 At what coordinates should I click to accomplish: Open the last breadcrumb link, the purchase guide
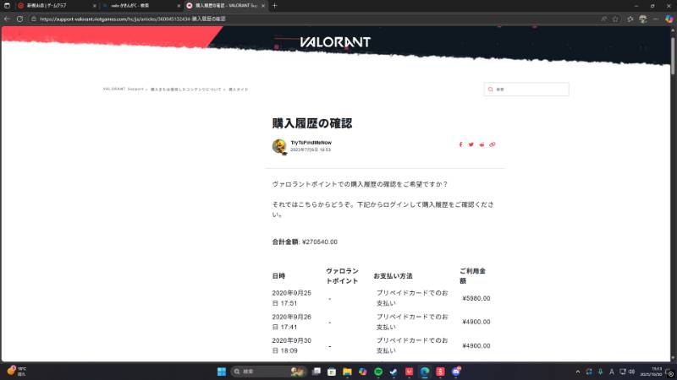coord(239,90)
